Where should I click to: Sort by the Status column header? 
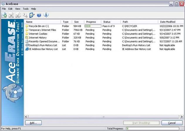(111, 22)
